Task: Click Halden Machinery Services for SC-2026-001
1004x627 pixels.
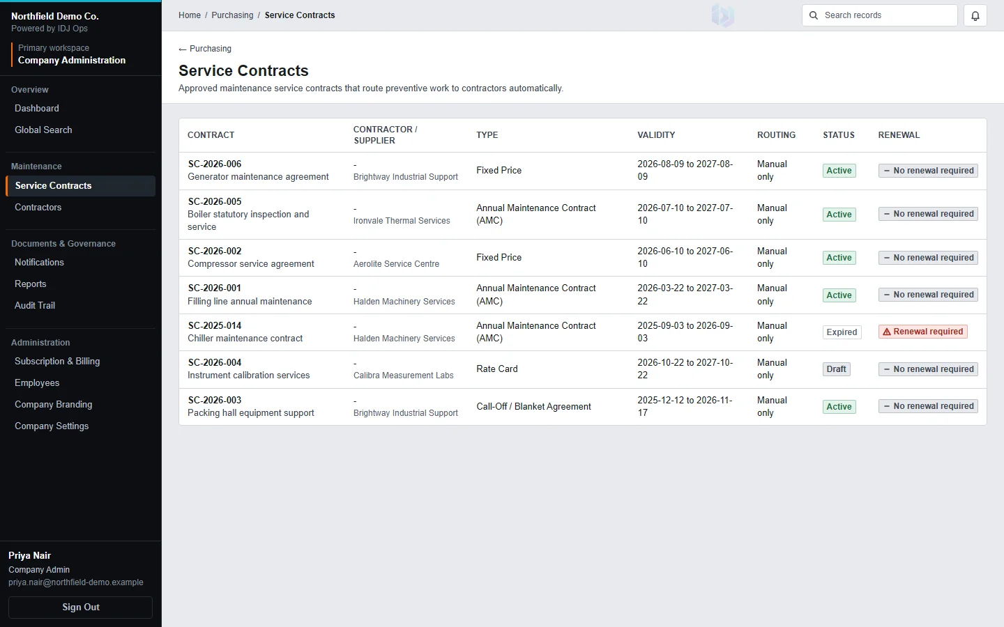Action: (x=404, y=302)
